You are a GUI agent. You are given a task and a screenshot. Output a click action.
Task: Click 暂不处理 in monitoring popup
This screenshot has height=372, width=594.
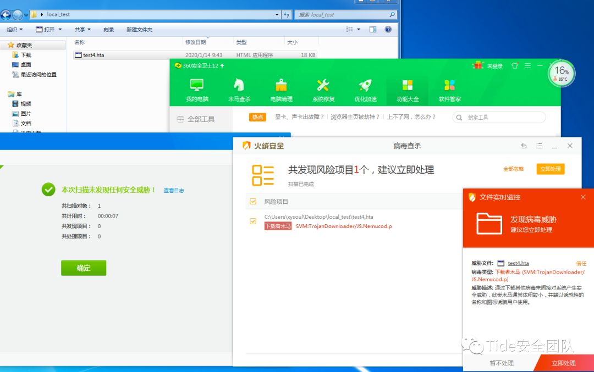point(502,363)
